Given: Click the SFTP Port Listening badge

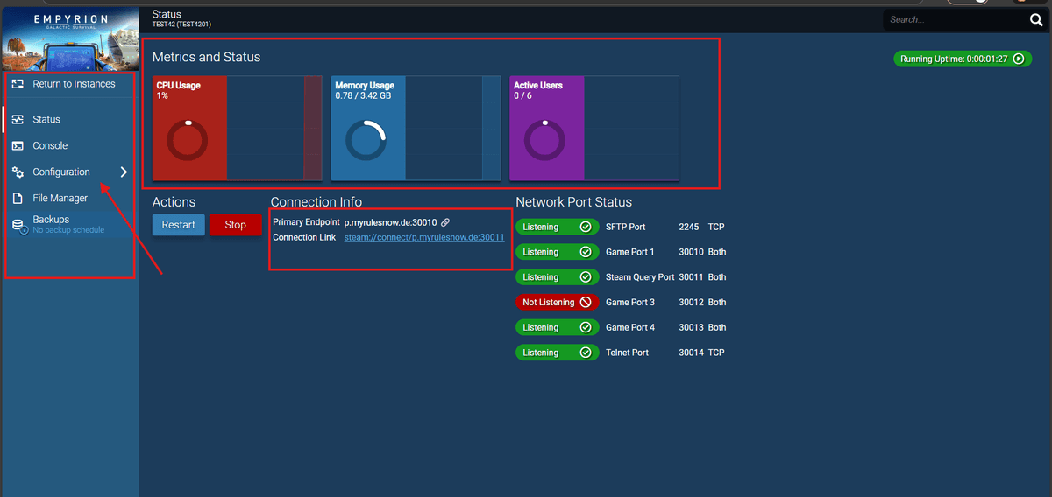Looking at the screenshot, I should click(558, 227).
